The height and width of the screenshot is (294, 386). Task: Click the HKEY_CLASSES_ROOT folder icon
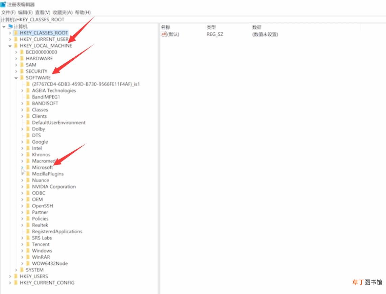[16, 33]
